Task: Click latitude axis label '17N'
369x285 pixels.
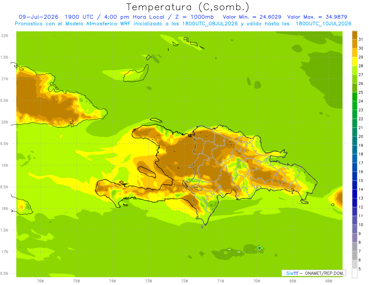Action: pyautogui.click(x=4, y=252)
